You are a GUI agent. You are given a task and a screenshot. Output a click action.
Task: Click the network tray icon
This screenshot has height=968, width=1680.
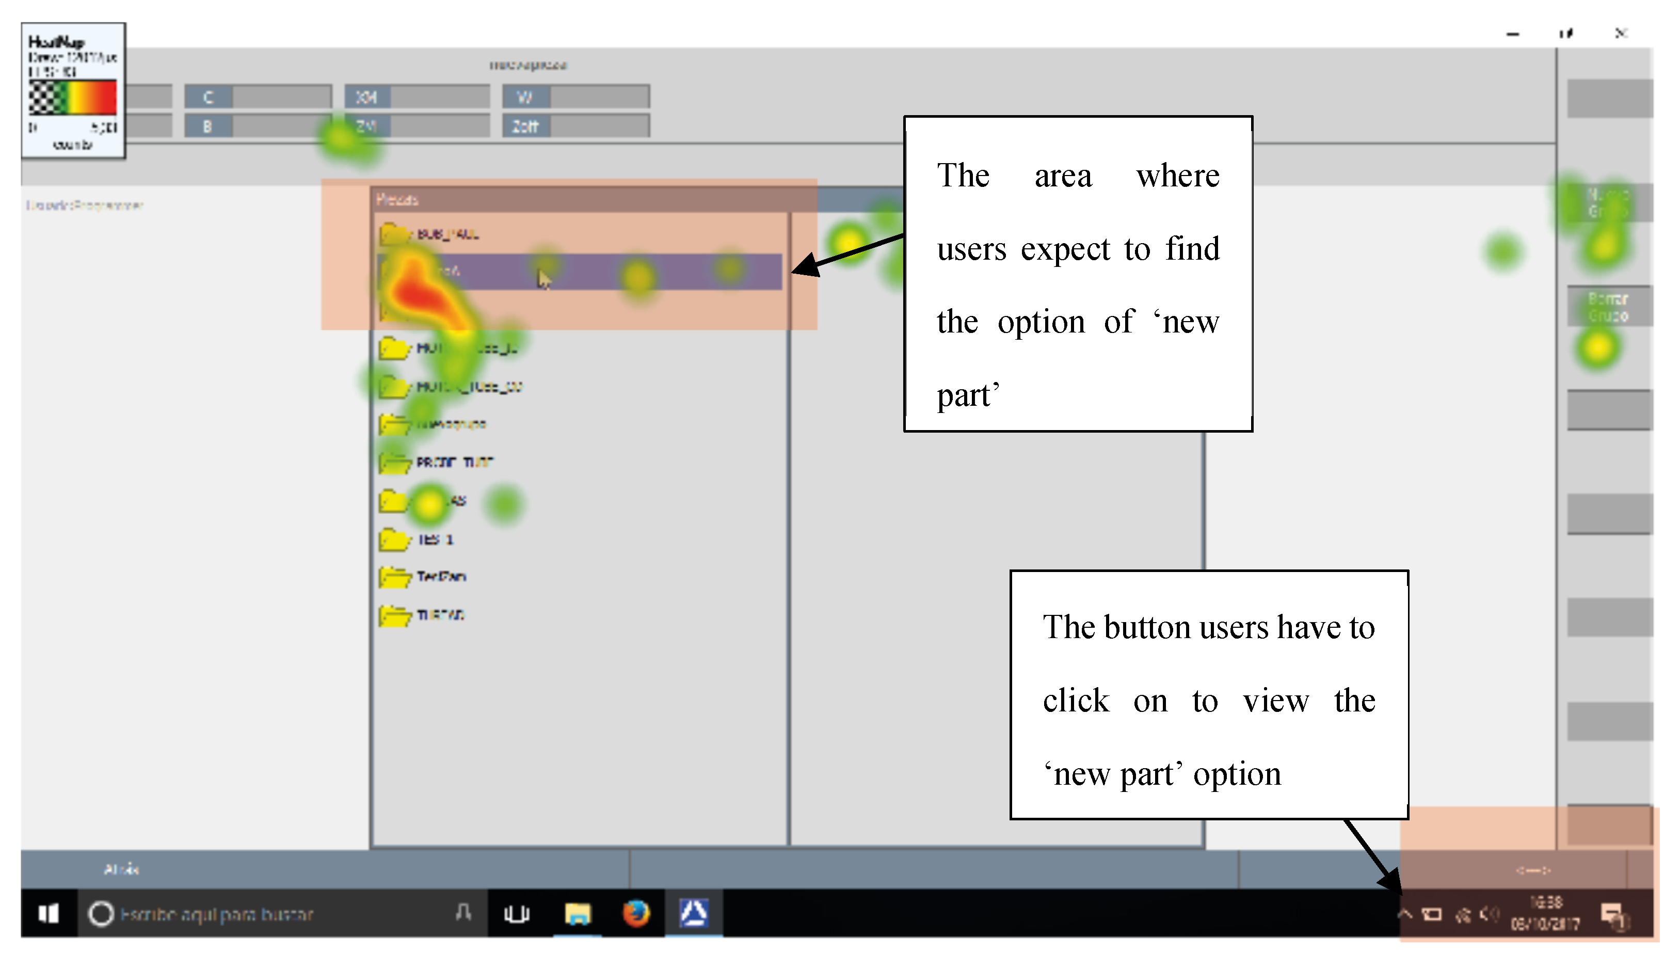(1463, 915)
